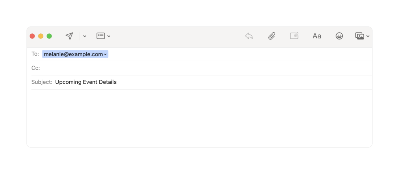The image size is (399, 174).
Task: Close the compose window red button
Action: (32, 36)
